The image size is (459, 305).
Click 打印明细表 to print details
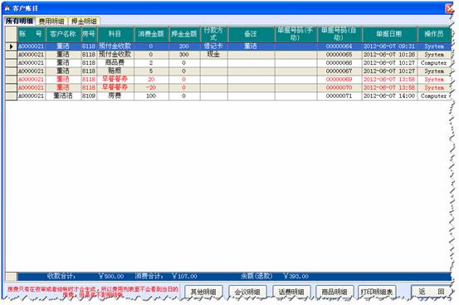pos(377,292)
